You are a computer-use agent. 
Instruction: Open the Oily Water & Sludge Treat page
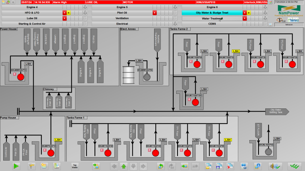coord(211,13)
